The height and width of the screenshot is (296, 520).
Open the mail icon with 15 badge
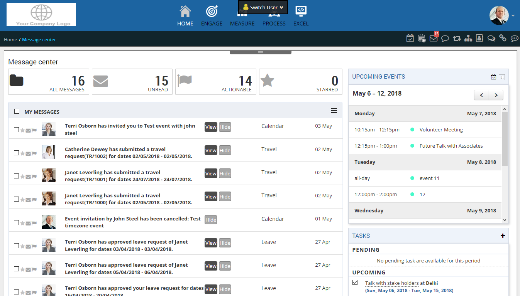[x=434, y=38]
